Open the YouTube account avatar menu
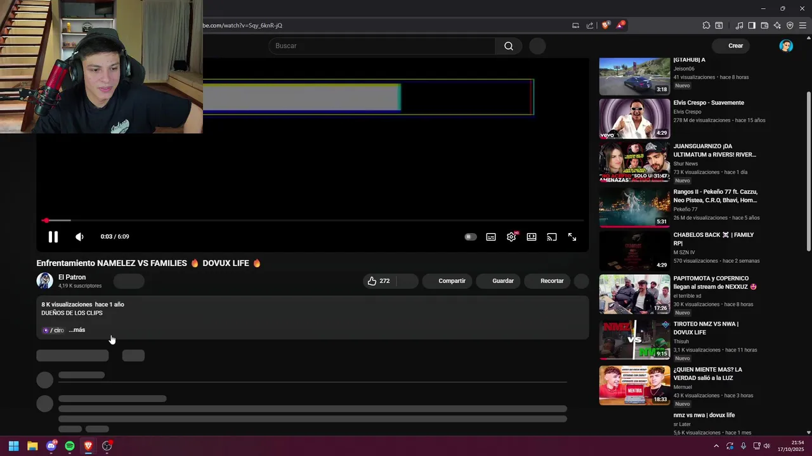 tap(786, 46)
